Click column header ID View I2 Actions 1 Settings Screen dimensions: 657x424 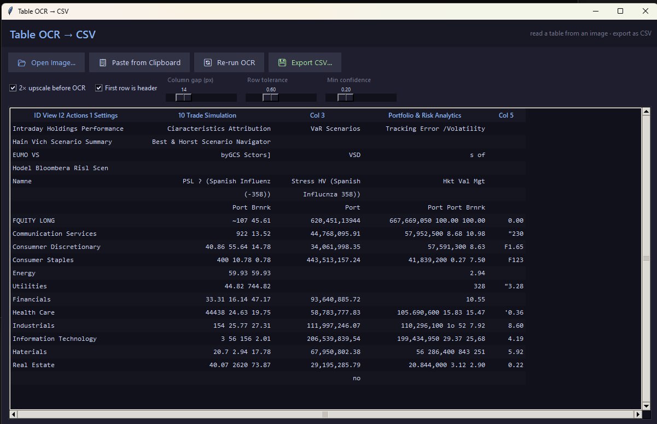tap(76, 115)
